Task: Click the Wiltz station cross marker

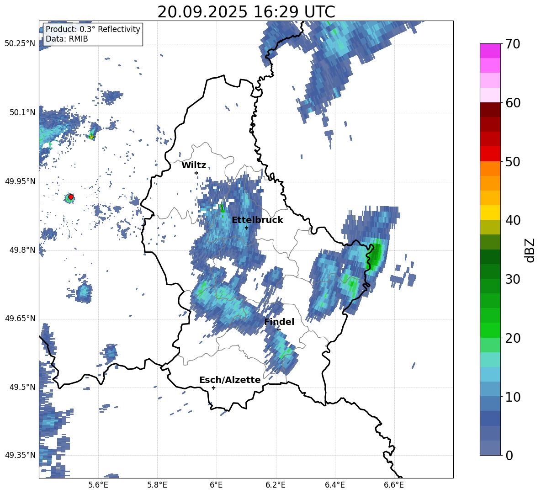Action: click(196, 173)
